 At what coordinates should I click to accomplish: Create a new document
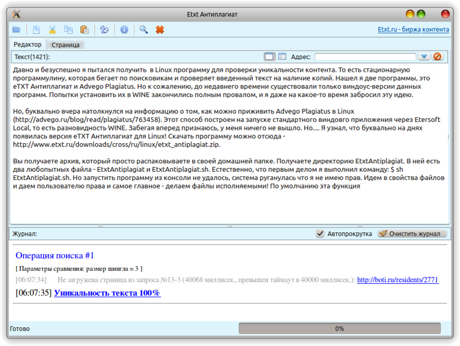coord(36,29)
